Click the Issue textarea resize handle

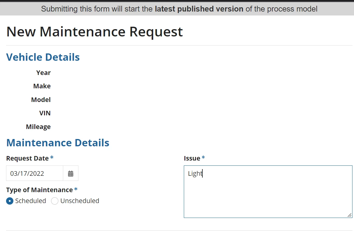[349, 215]
